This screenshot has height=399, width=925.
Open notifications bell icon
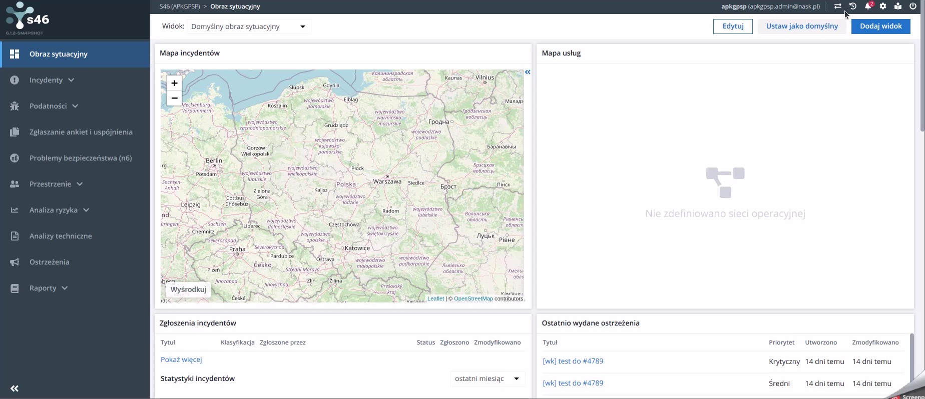(x=868, y=6)
